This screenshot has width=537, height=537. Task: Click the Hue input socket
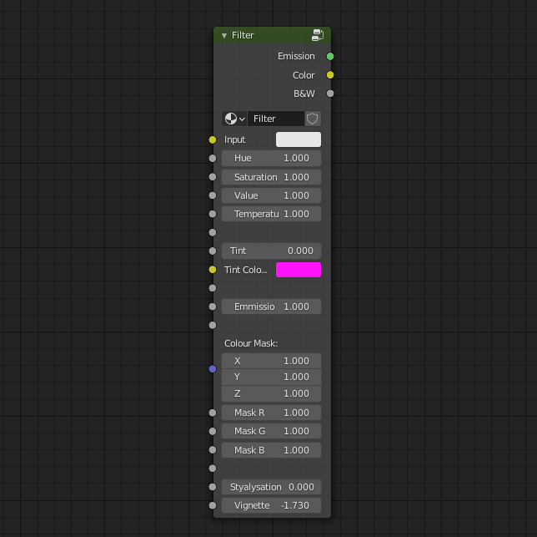[x=213, y=158]
